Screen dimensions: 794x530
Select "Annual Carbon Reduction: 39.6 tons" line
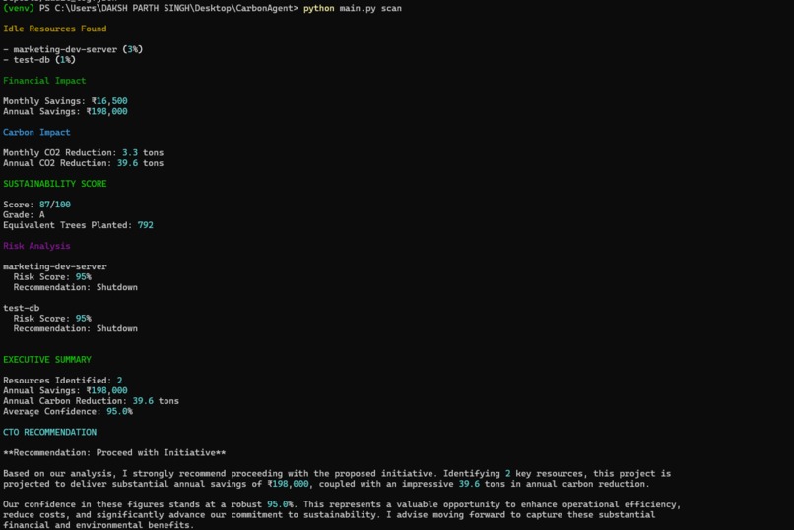click(x=92, y=401)
